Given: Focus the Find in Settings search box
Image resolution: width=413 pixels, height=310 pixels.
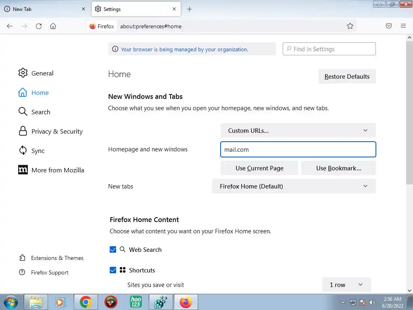Looking at the screenshot, I should click(x=329, y=49).
